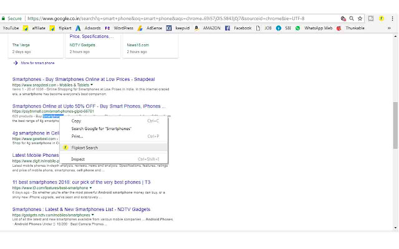The width and height of the screenshot is (399, 249).
Task: Open the YouTube bookmark
Action: click(11, 28)
